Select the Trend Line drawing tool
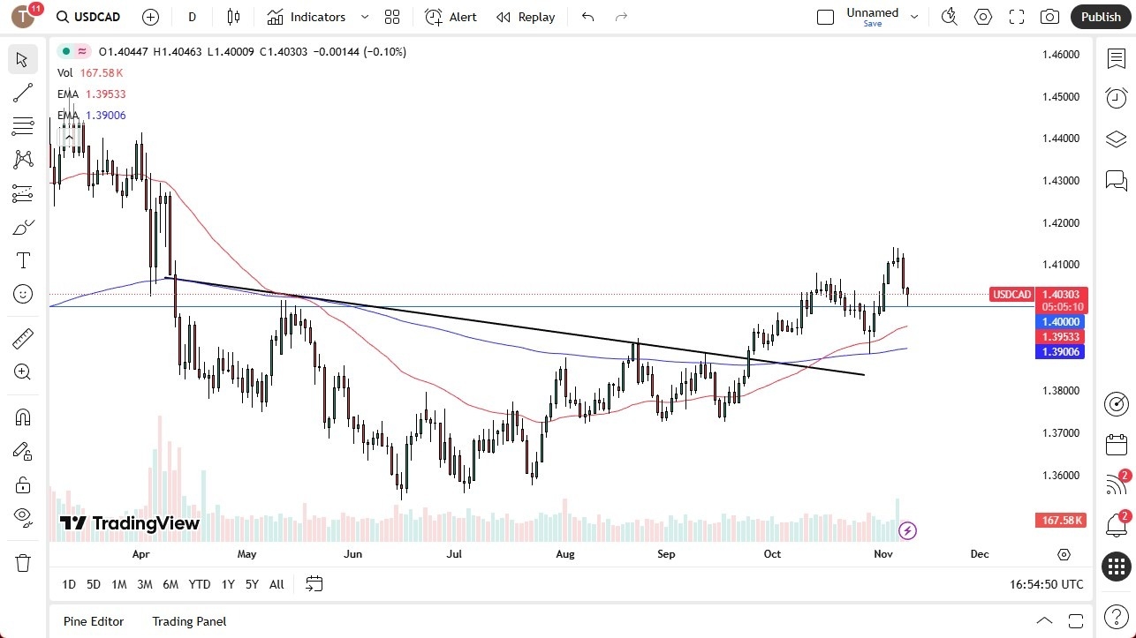Screen dimensions: 1136x638 click(23, 93)
